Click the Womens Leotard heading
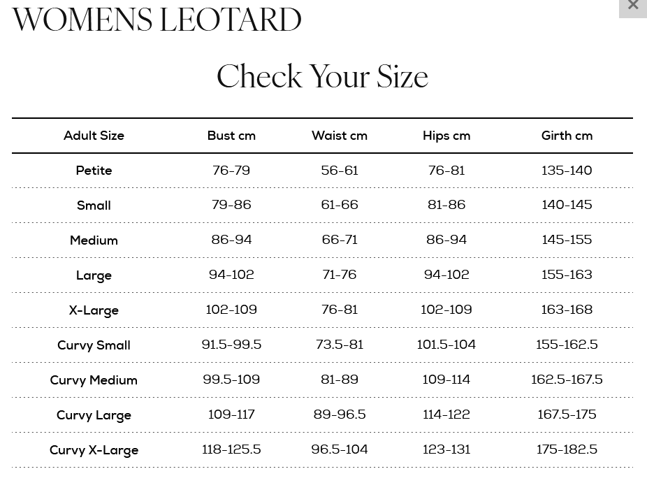Screen dimensions: 647x483 (x=157, y=20)
